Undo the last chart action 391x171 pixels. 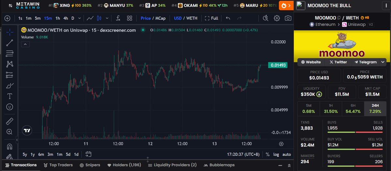coord(228,18)
